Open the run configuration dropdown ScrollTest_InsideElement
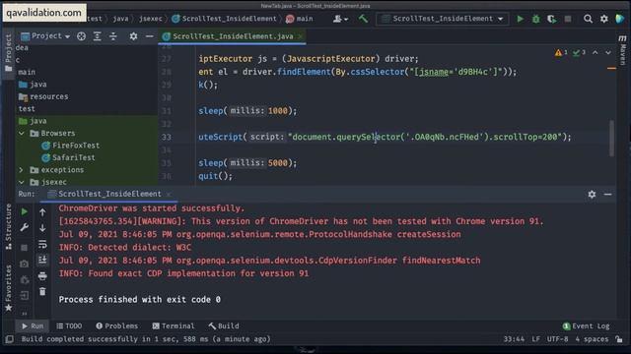 (x=443, y=19)
